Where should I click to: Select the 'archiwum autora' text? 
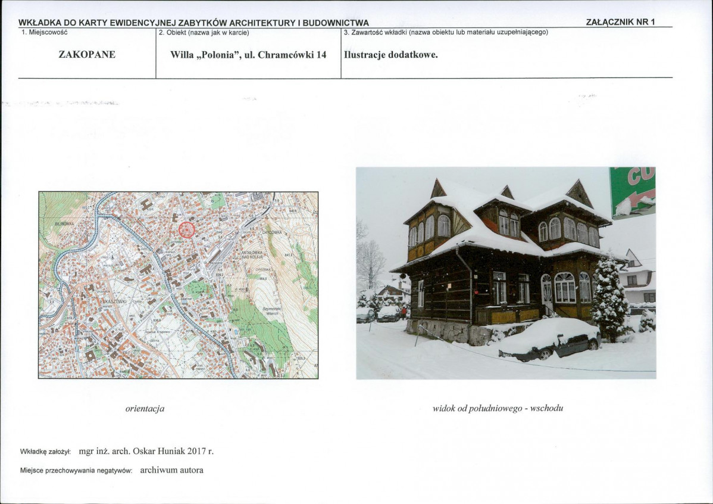(172, 470)
